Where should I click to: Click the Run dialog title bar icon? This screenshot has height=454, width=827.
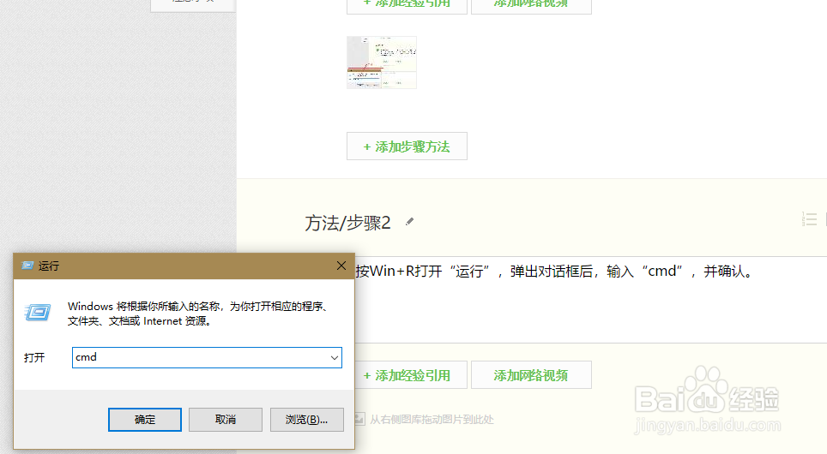pyautogui.click(x=27, y=266)
